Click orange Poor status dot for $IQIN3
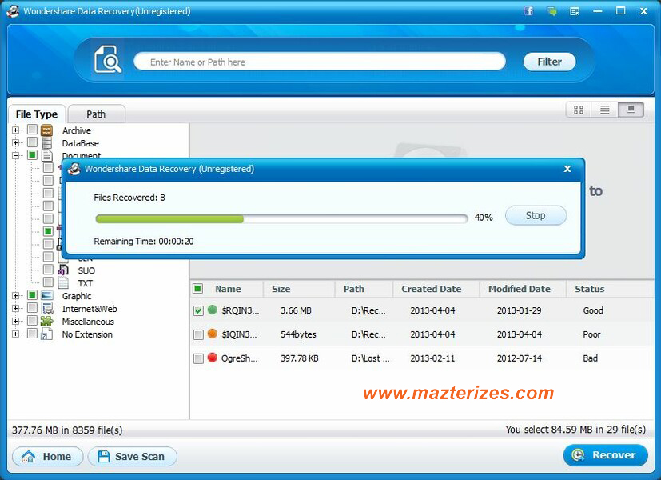Screen dimensions: 661x480 213,334
